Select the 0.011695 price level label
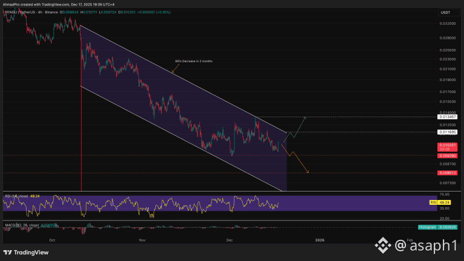Screen dimensions: 464x261 click(447, 132)
